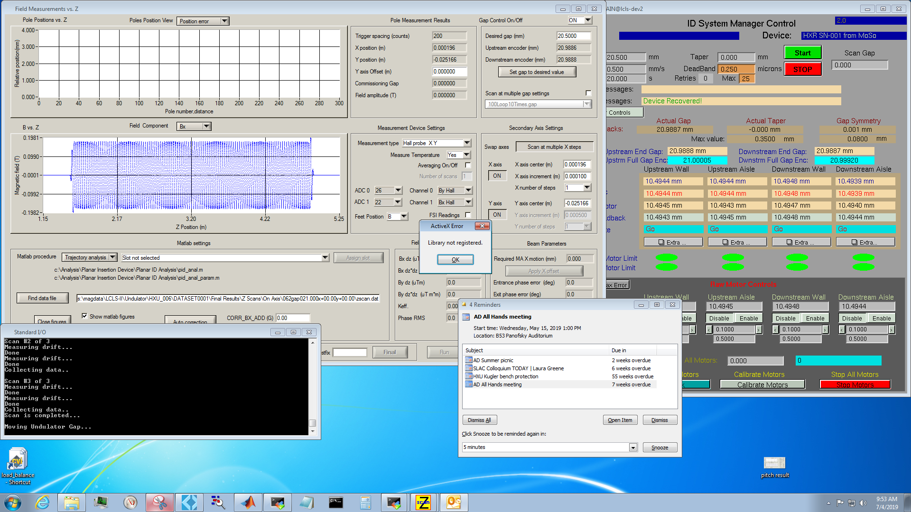The width and height of the screenshot is (911, 512).
Task: Open the snooze duration dropdown
Action: (633, 448)
